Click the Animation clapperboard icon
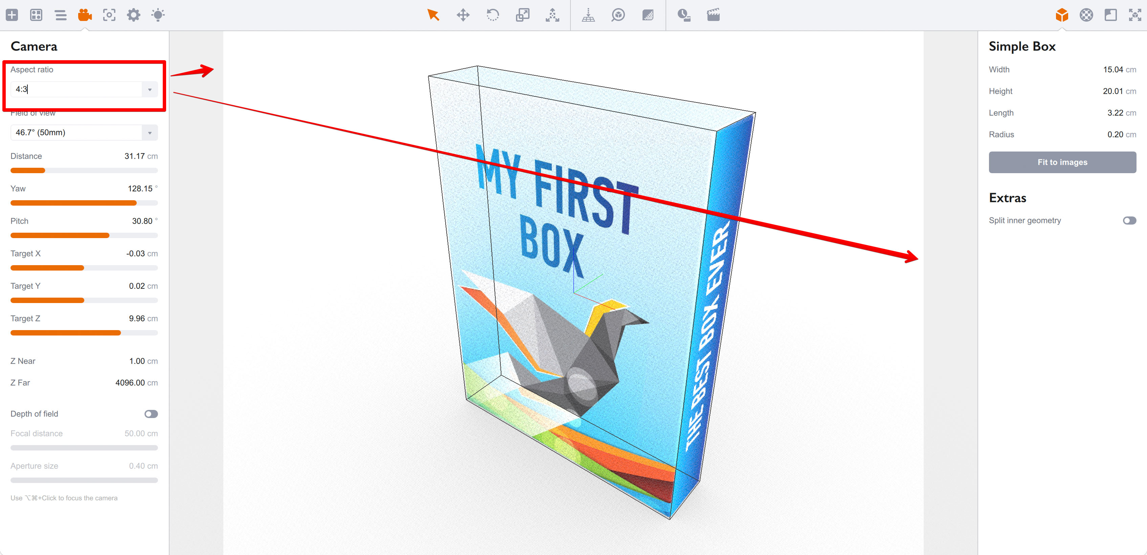This screenshot has width=1147, height=555. coord(713,15)
